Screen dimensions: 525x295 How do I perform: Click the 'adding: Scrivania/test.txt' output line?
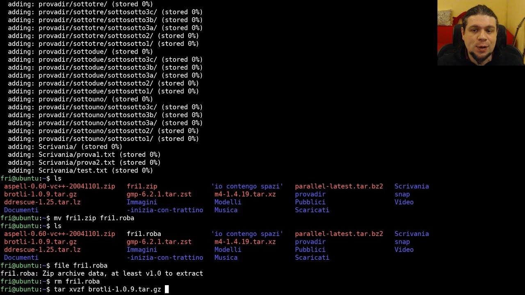[80, 170]
